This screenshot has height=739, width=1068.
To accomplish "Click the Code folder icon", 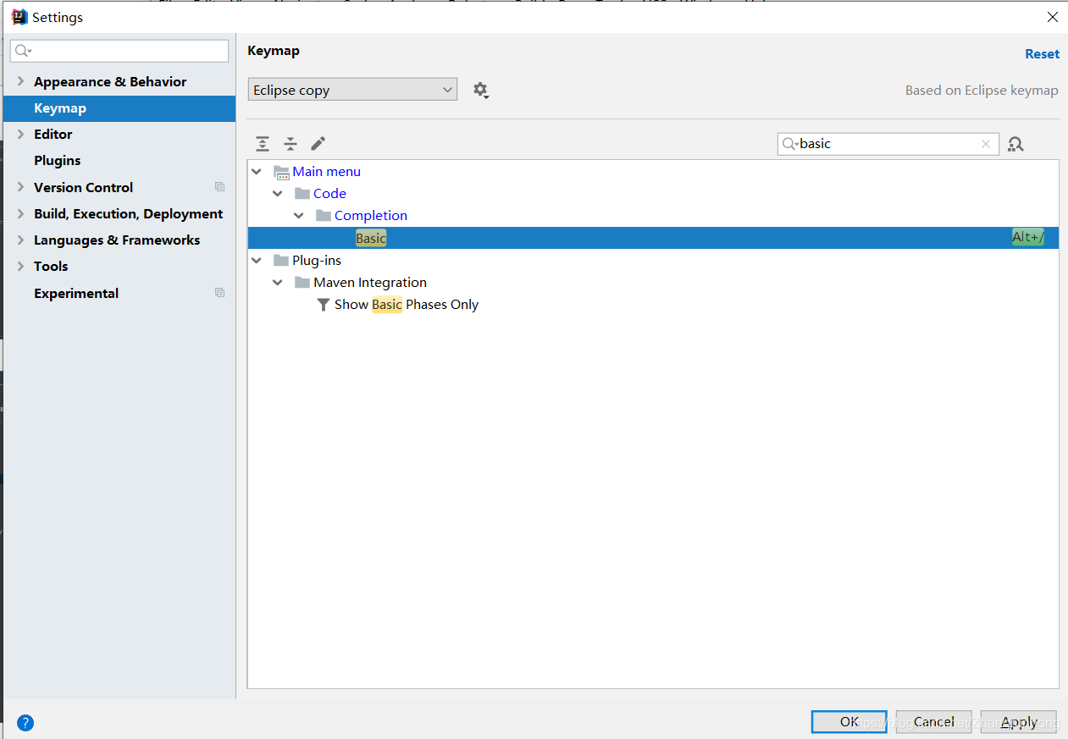I will pyautogui.click(x=302, y=194).
